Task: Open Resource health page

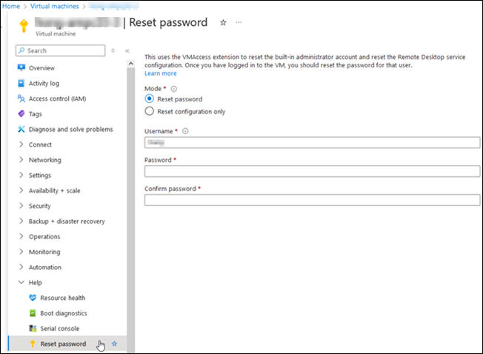Action: (x=63, y=298)
